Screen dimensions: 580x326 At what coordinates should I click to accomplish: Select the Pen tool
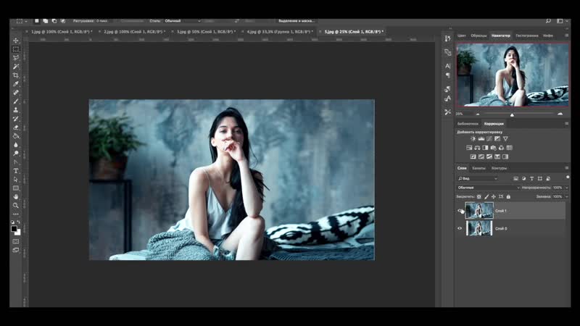pyautogui.click(x=15, y=162)
